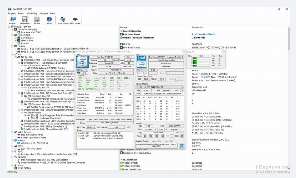Click the Processor Name feature icon
Viewport: 296px width, 178px height.
(x=121, y=34)
